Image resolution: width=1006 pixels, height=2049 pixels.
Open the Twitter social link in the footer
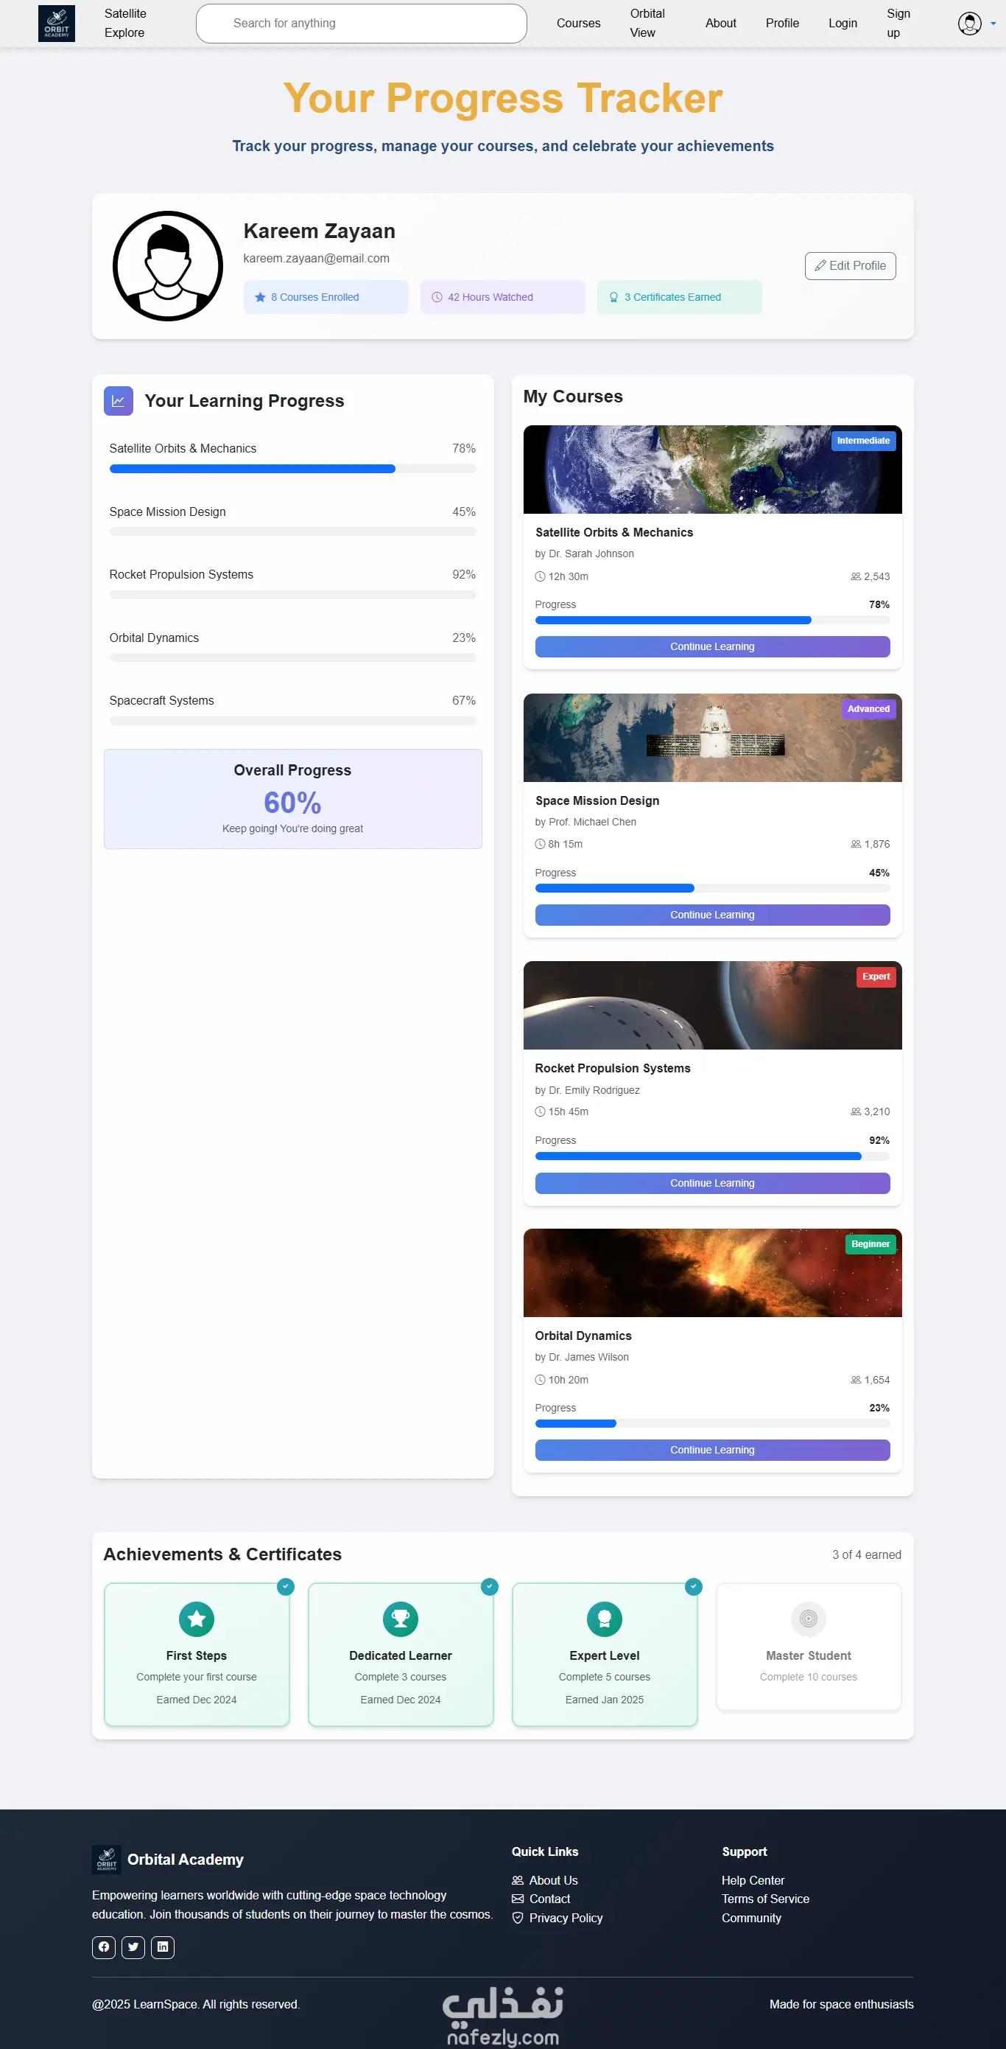click(x=133, y=1947)
